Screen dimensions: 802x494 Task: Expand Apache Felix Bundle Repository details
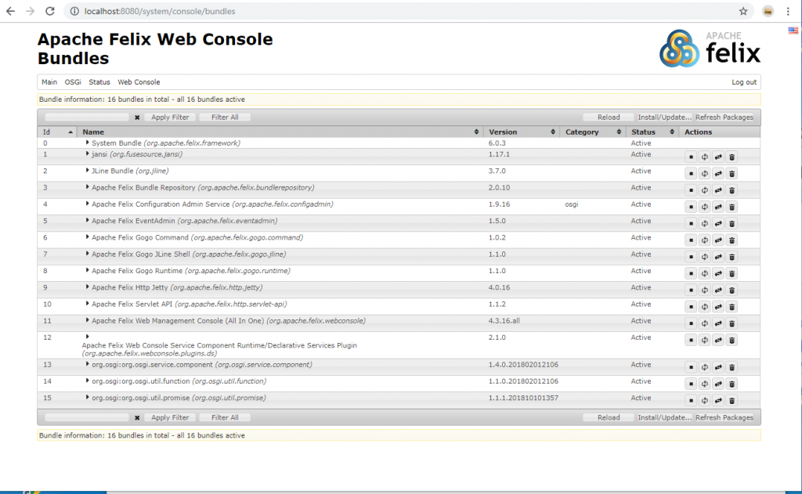pos(88,187)
